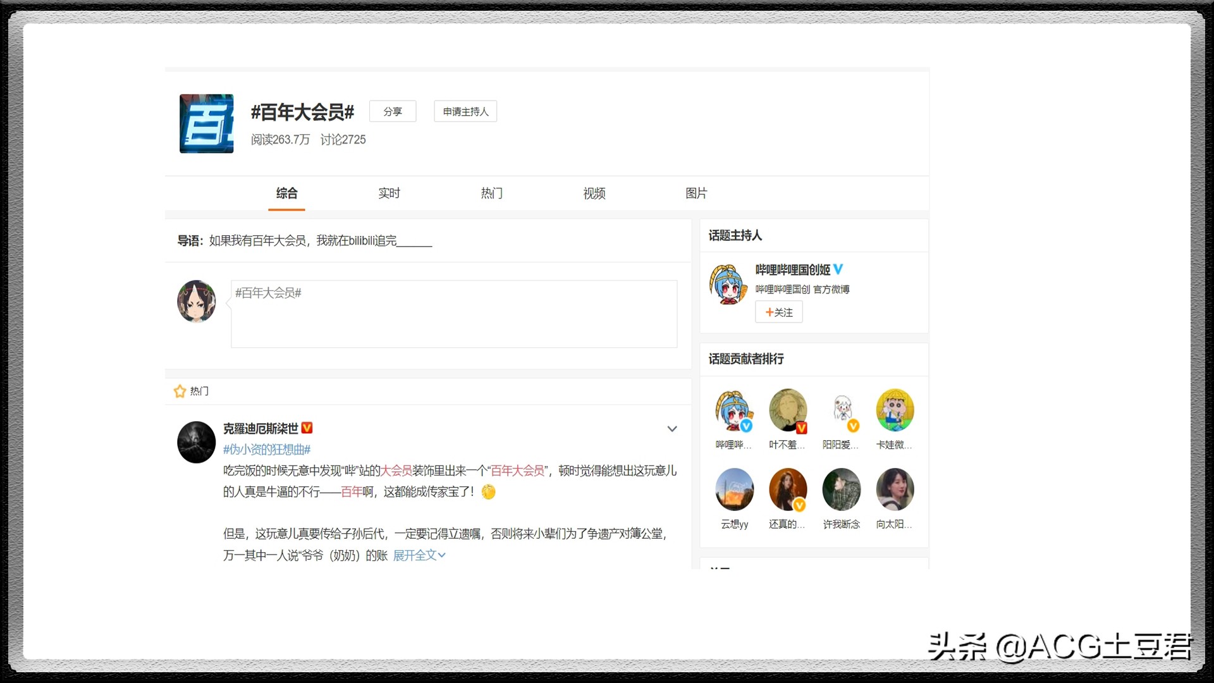Click the coin emoji in the post
The image size is (1214, 683).
pos(488,492)
